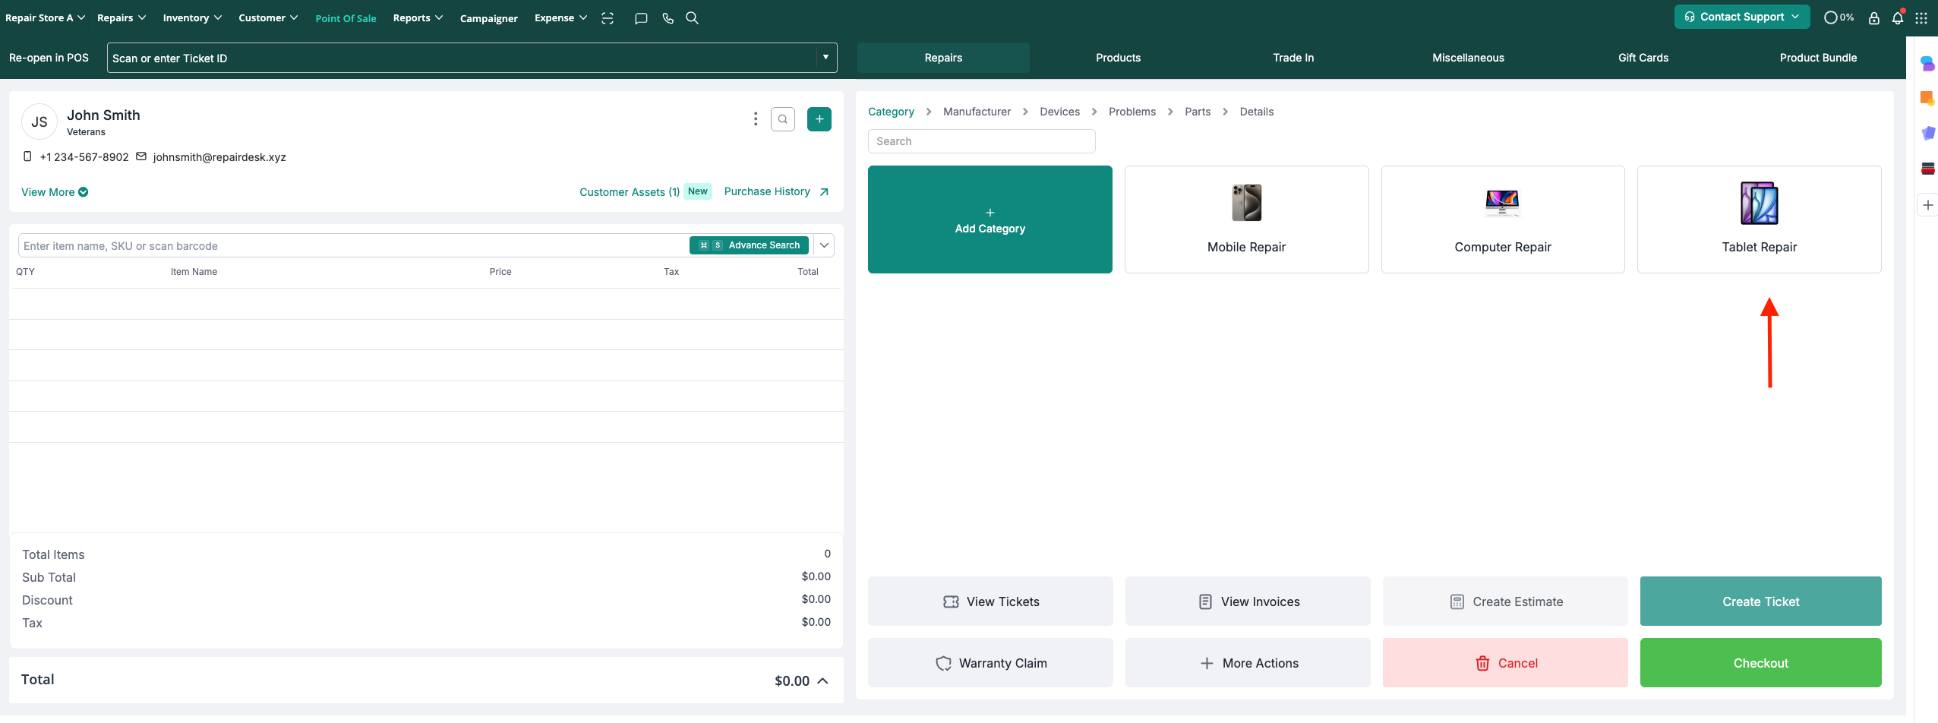
Task: Open the Inventory menu
Action: [191, 18]
